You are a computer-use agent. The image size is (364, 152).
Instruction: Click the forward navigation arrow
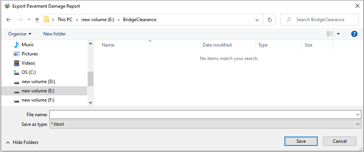click(x=20, y=20)
